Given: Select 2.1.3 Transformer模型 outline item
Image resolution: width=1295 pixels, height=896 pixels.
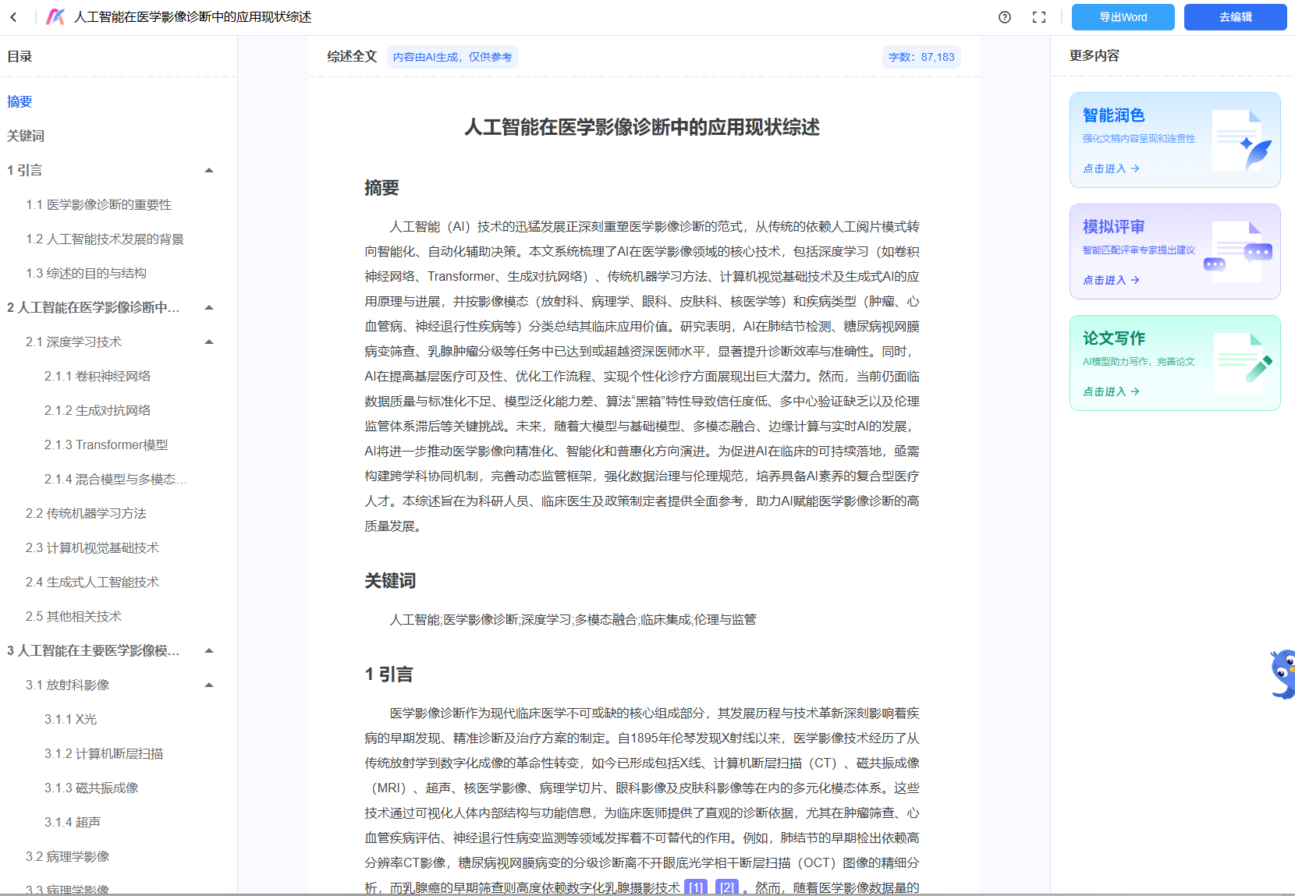Looking at the screenshot, I should click(106, 444).
